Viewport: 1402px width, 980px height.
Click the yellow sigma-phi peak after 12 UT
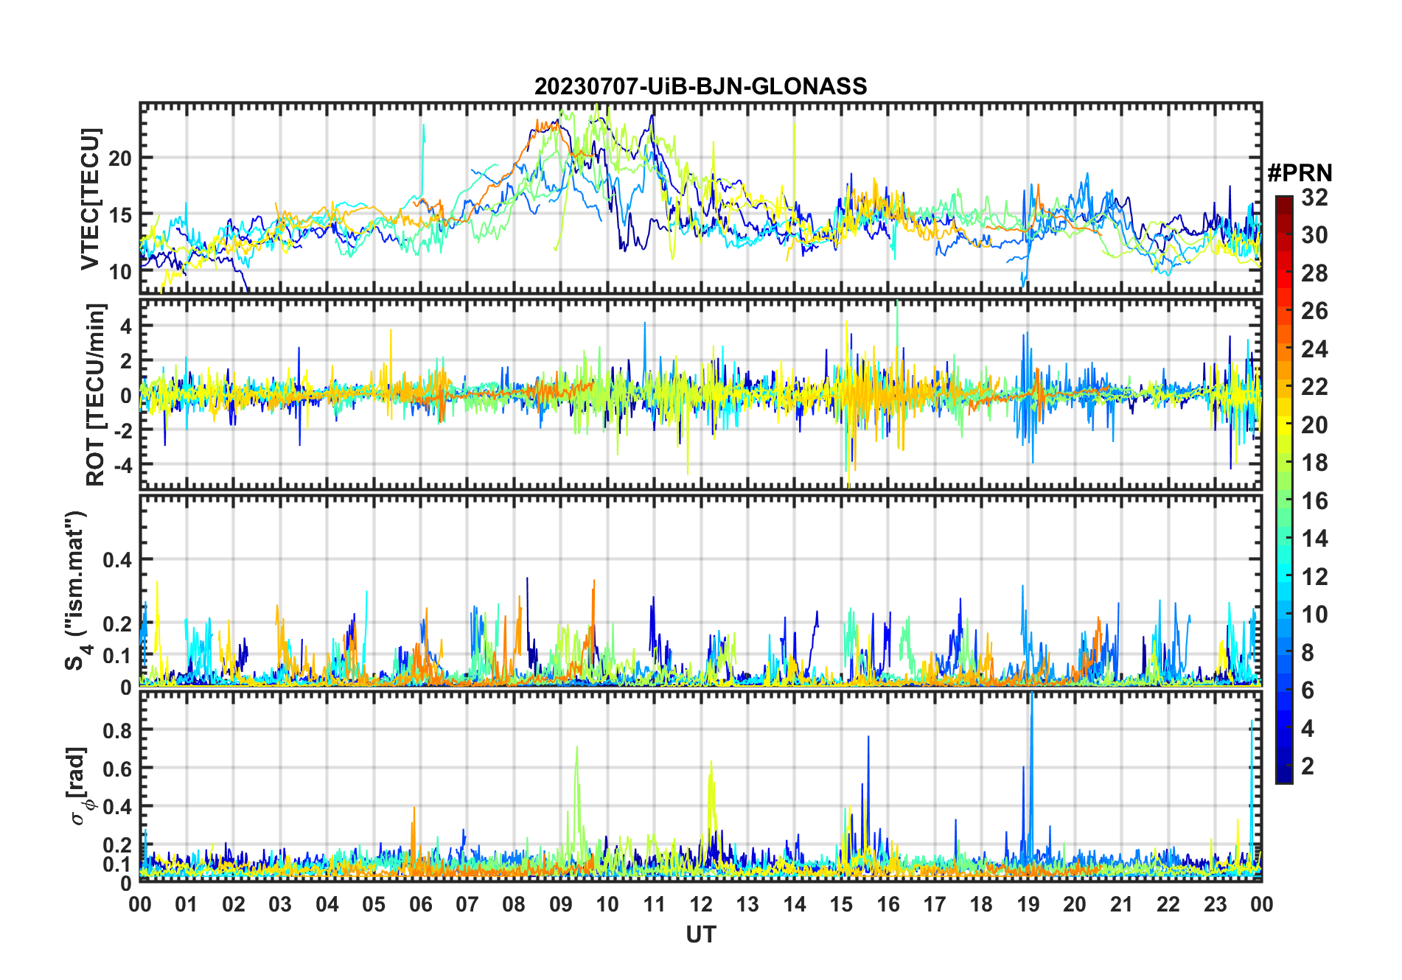click(711, 803)
